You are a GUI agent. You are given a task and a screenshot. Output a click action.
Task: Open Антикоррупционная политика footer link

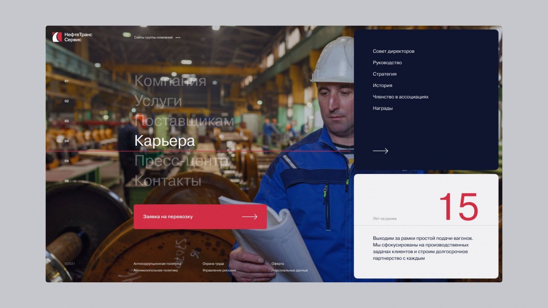[157, 264]
